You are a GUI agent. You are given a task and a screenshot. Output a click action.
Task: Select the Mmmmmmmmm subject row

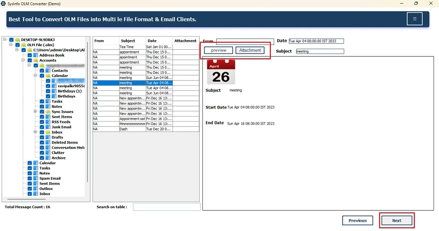(146, 124)
